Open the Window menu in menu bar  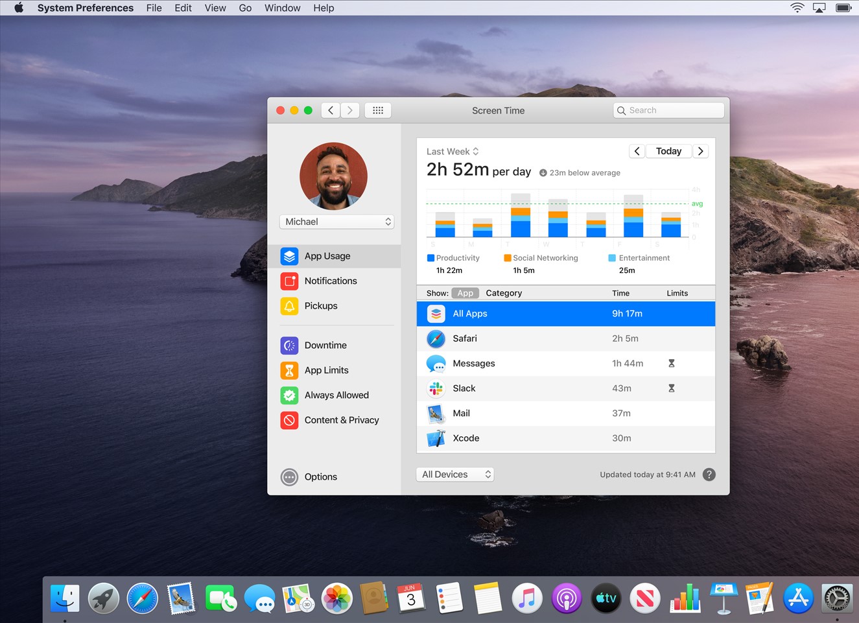click(x=282, y=8)
